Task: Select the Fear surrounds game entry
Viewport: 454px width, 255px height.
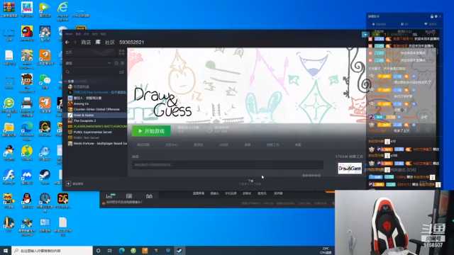Action: 96,92
